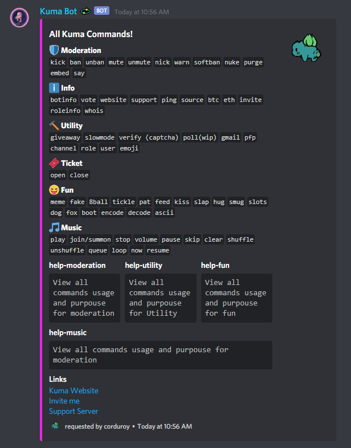Screen dimensions: 351x448
Task: Click the Kuma Bot username
Action: click(x=59, y=11)
